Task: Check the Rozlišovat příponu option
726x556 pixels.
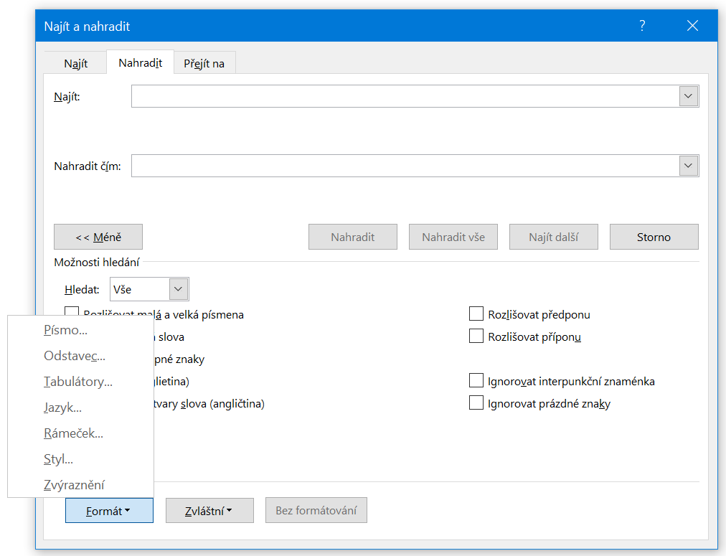Action: click(476, 336)
